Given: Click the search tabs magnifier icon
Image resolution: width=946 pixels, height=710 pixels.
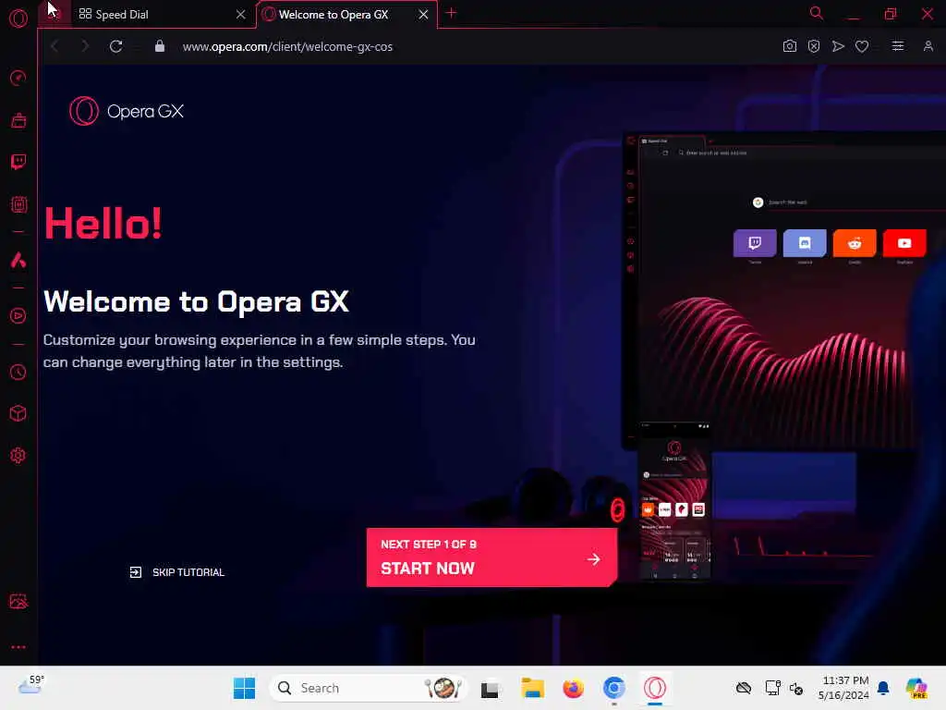Looking at the screenshot, I should pyautogui.click(x=816, y=13).
